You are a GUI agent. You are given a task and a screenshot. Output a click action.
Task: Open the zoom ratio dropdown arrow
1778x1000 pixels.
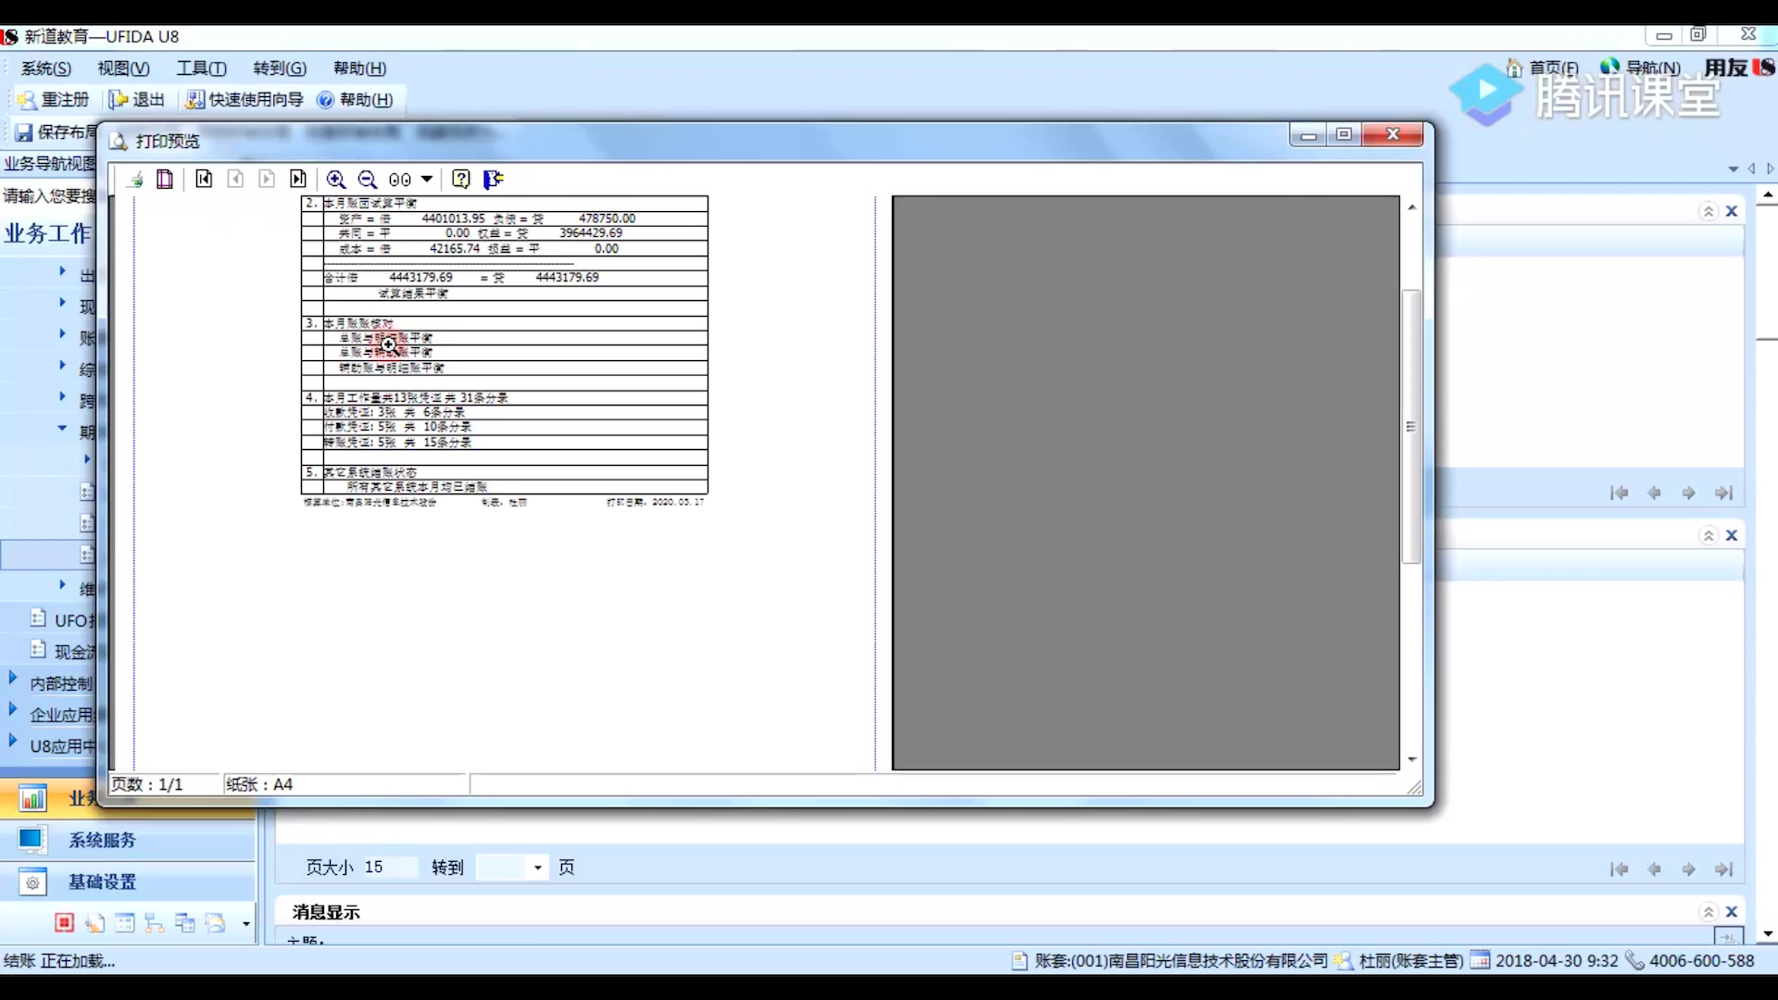click(x=427, y=180)
